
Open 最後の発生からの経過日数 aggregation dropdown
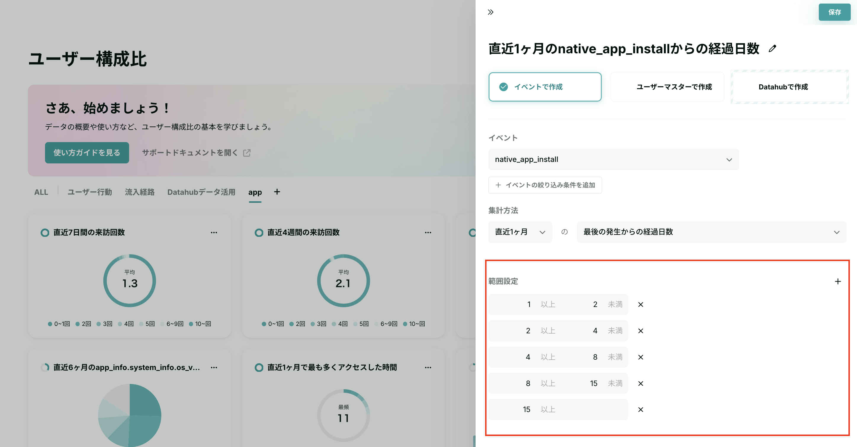[x=711, y=232]
